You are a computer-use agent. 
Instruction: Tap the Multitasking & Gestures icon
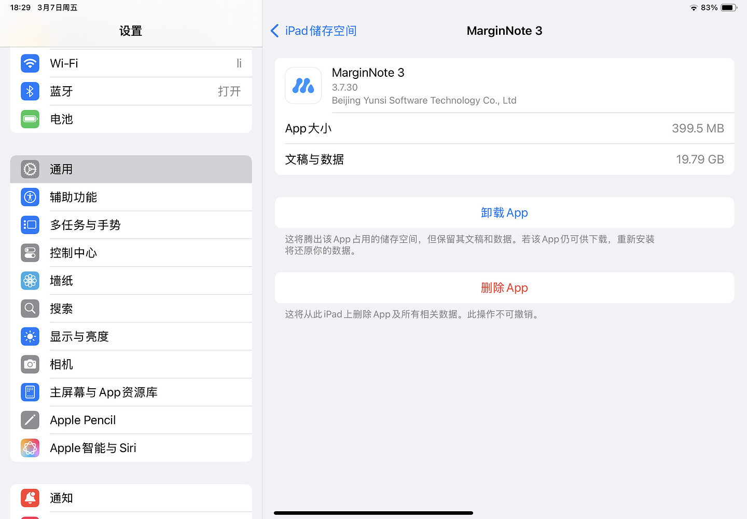30,225
